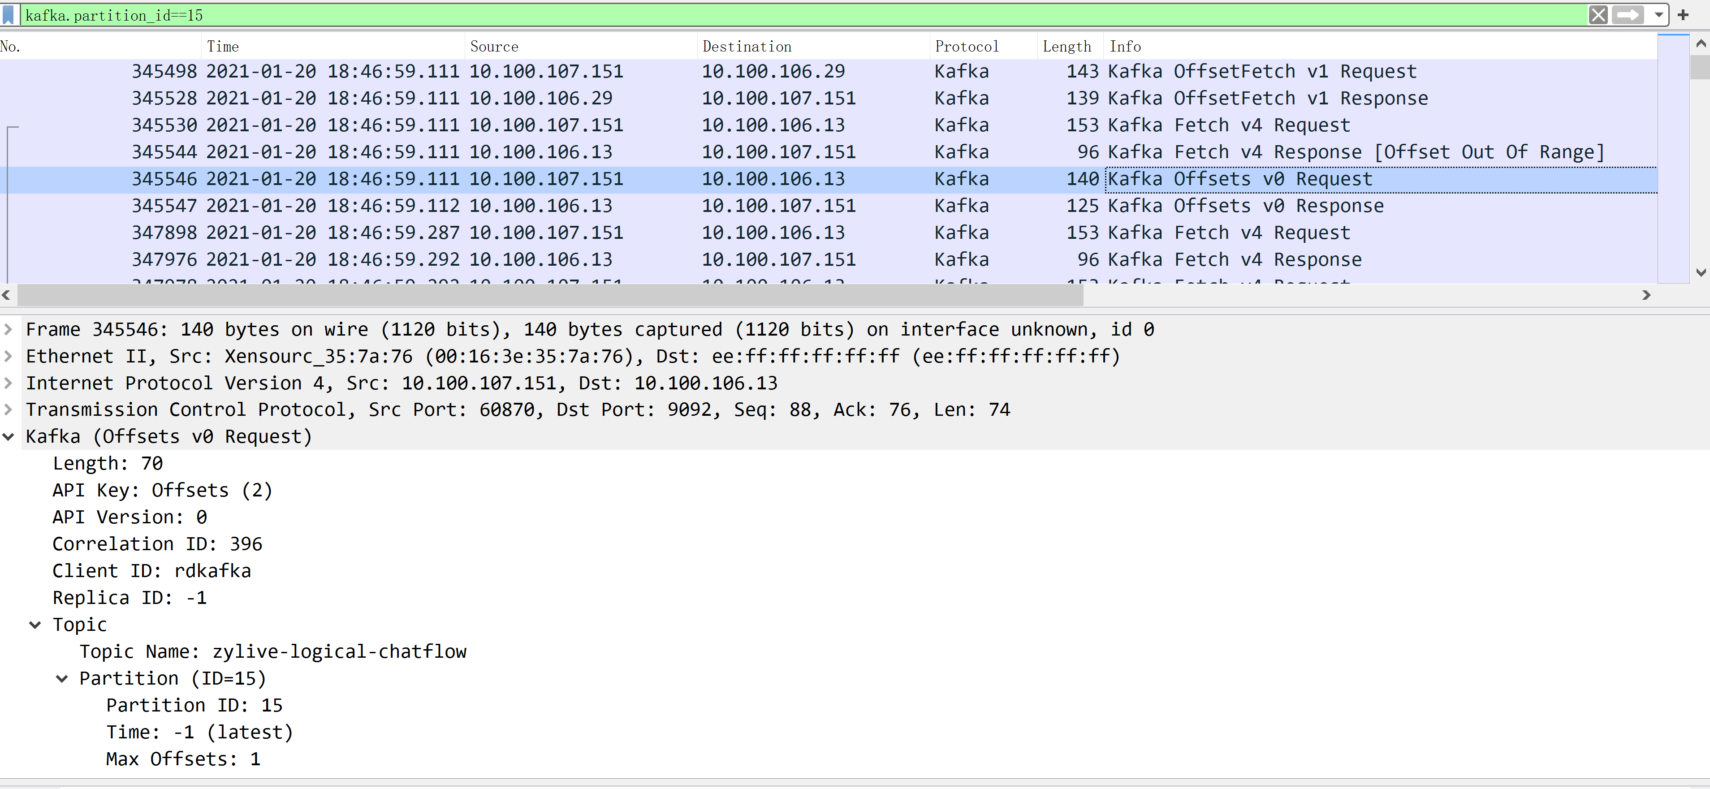
Task: Expand Ethernet II section
Action: point(8,356)
